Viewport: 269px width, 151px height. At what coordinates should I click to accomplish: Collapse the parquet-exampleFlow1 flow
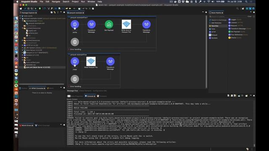pyautogui.click(x=69, y=18)
